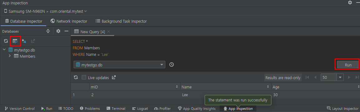Viewport: 360px width, 112px height.
Task: Show query history clock icon
Action: coord(172,65)
